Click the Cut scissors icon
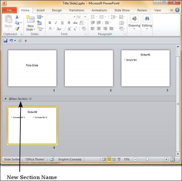The height and width of the screenshot is (181, 182). [x=17, y=17]
